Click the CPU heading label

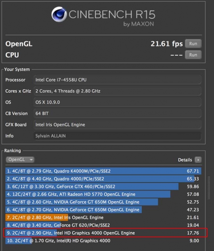(12, 55)
